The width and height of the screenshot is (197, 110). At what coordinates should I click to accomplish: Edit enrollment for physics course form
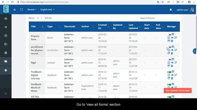(175, 50)
